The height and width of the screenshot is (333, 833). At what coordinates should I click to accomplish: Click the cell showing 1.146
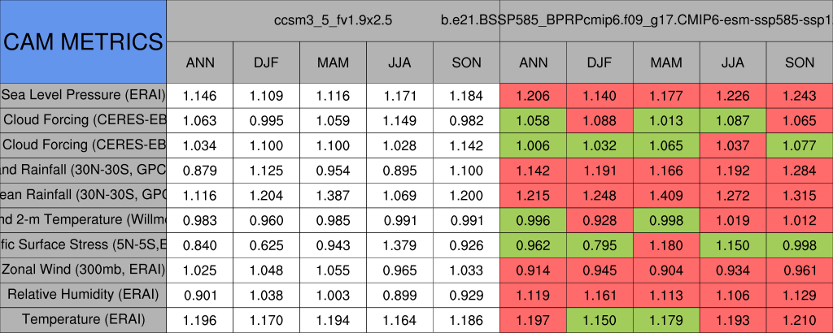coord(199,96)
